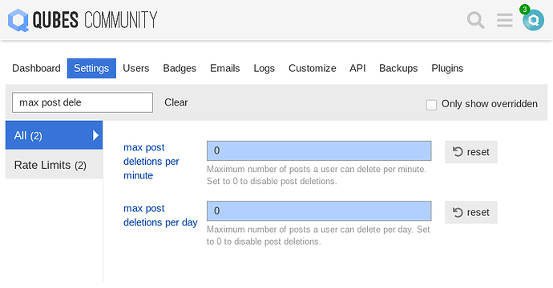Open the API tab
This screenshot has height=288, width=553.
[357, 68]
